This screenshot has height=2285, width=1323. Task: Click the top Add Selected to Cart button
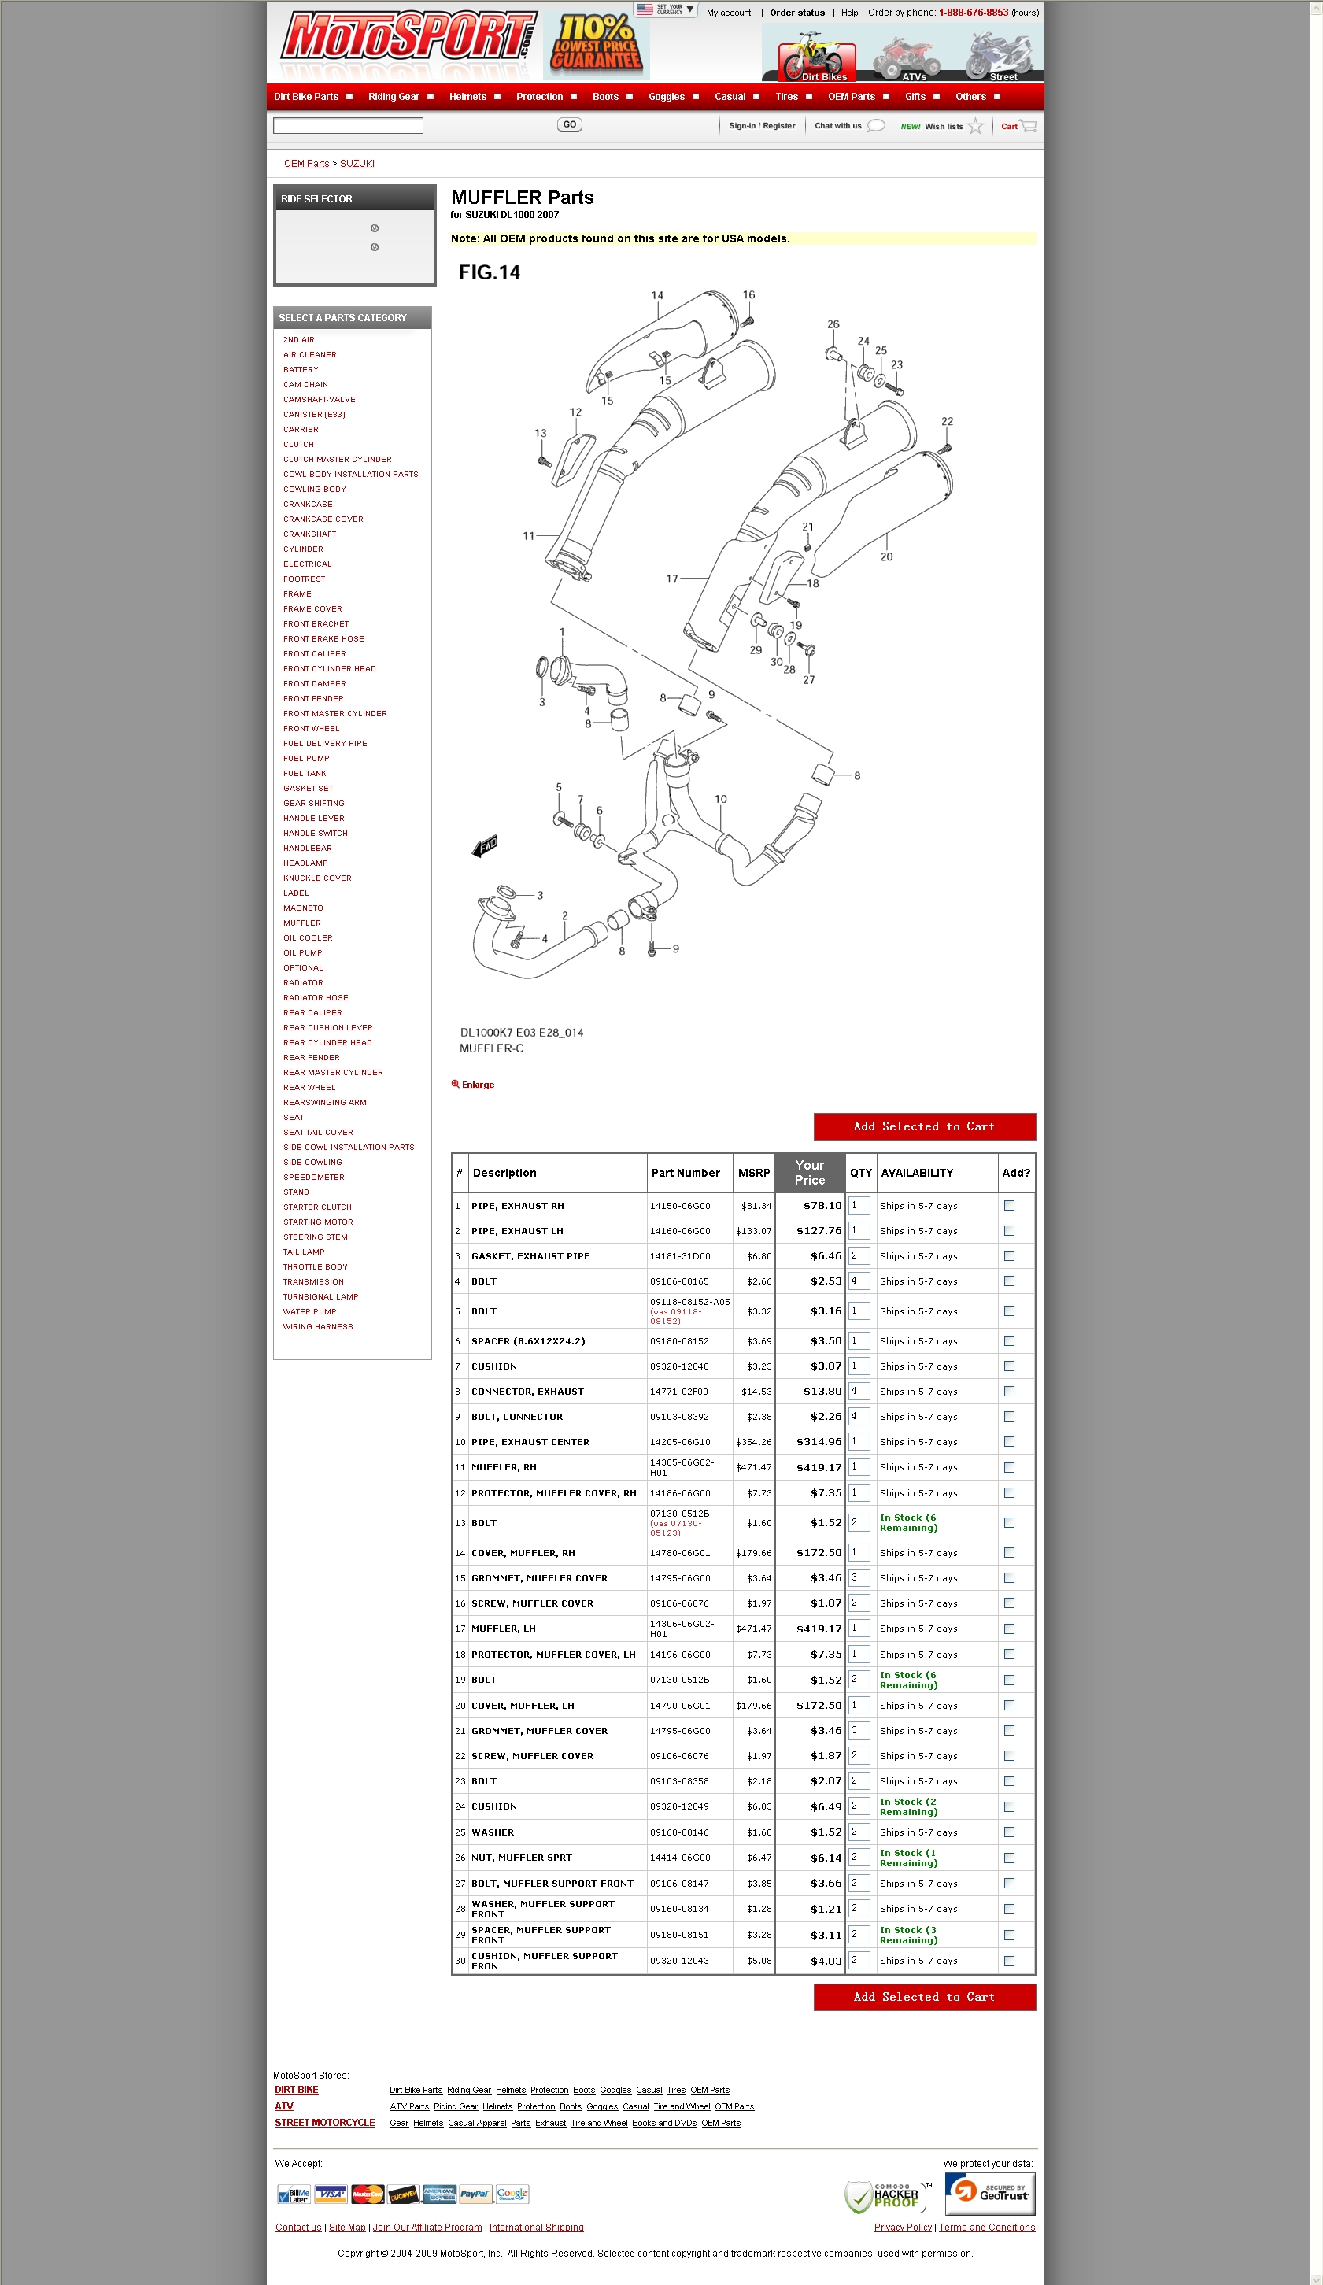click(924, 1126)
